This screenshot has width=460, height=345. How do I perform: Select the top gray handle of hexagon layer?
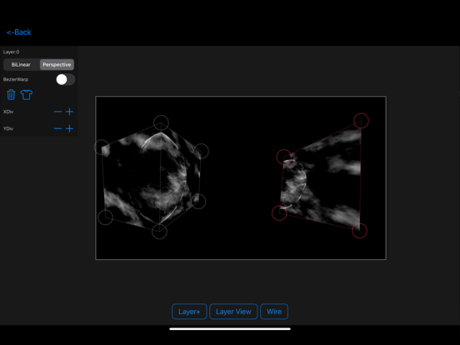tap(161, 123)
